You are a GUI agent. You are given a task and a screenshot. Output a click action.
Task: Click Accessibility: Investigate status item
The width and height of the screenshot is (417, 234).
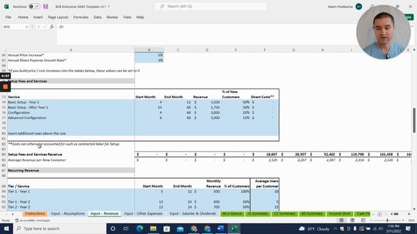(x=33, y=220)
